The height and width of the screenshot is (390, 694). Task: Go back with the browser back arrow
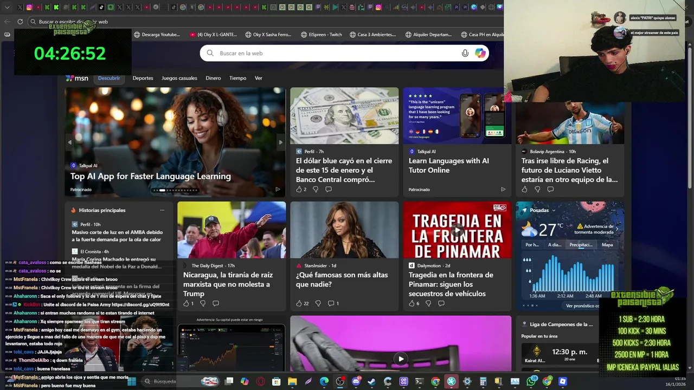[7, 22]
